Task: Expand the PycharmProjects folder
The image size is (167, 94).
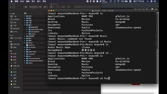Action: click(25, 58)
